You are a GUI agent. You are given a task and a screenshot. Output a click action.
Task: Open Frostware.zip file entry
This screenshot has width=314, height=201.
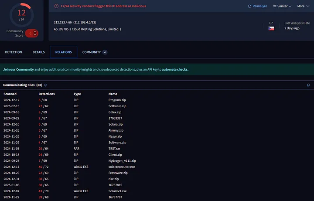[118, 173]
